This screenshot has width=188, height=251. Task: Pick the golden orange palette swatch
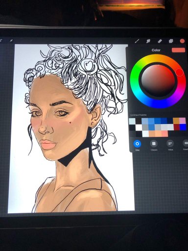[176, 121]
